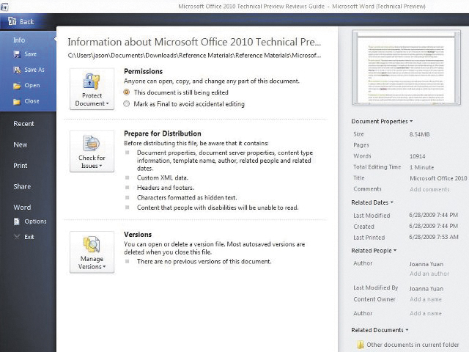Click the Words value '10914'
This screenshot has width=469, height=352.
coord(418,156)
